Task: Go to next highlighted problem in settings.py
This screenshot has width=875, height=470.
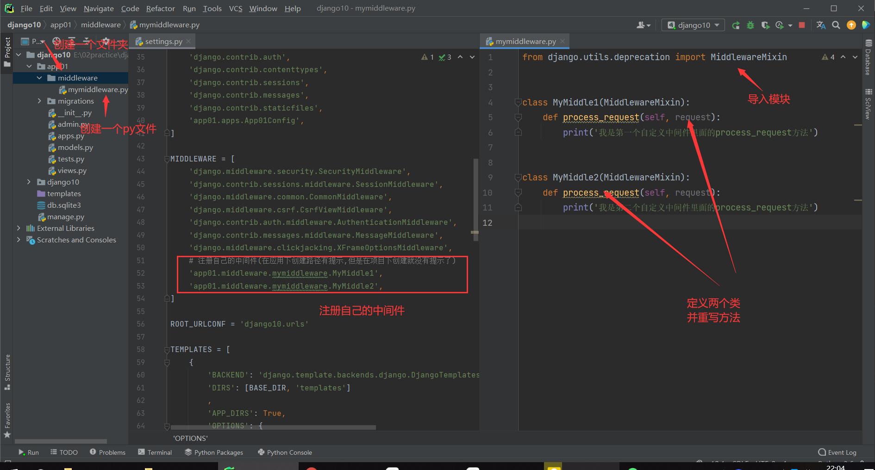Action: click(472, 57)
